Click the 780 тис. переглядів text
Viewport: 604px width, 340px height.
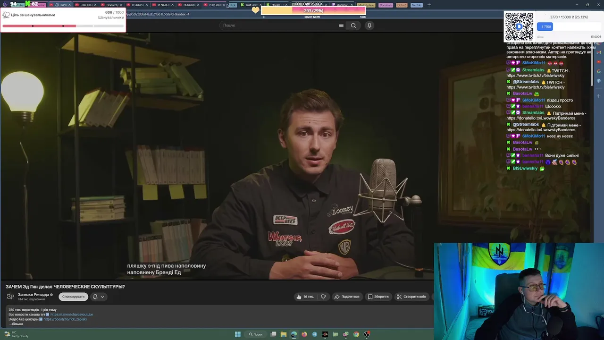point(24,310)
